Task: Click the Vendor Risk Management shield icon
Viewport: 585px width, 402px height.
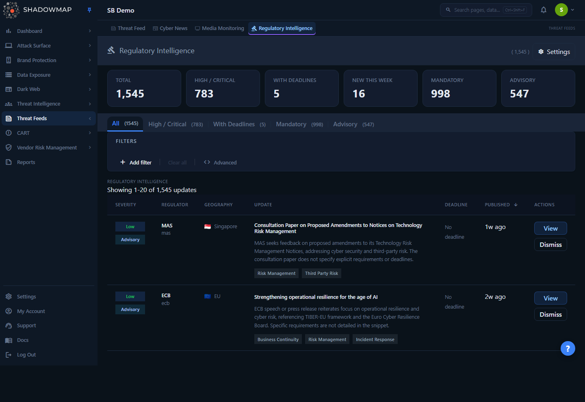Action: (x=9, y=147)
